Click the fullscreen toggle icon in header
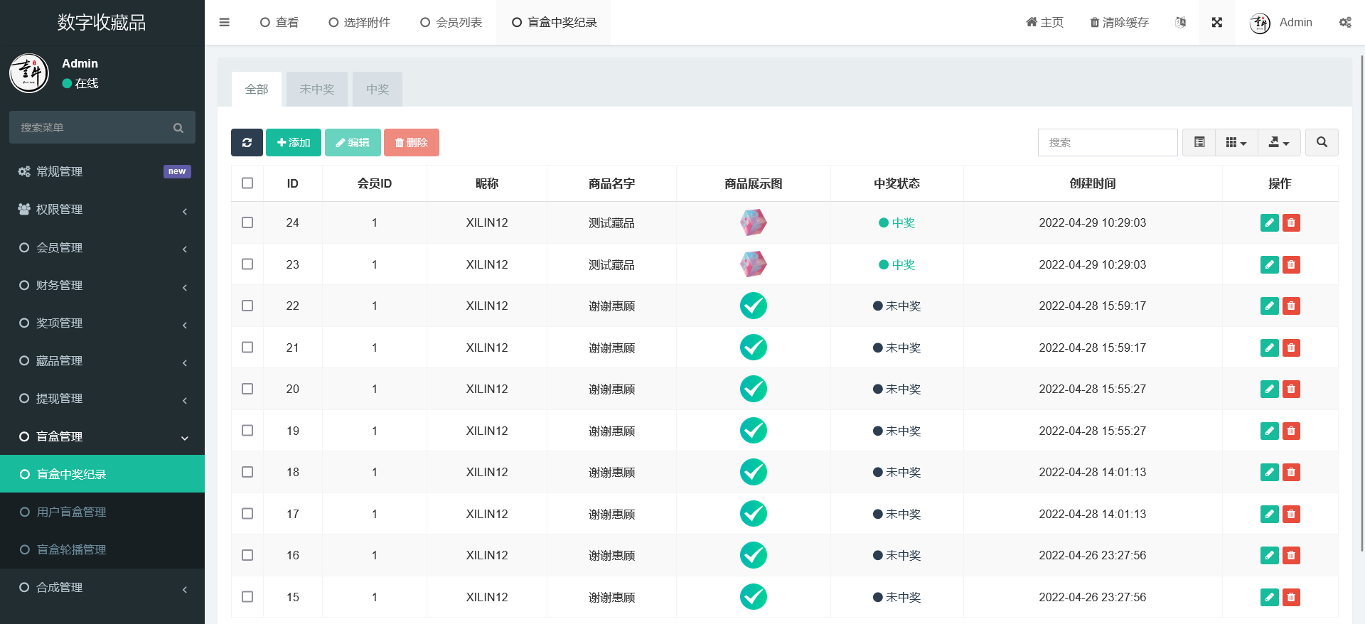The image size is (1365, 624). 1216,23
